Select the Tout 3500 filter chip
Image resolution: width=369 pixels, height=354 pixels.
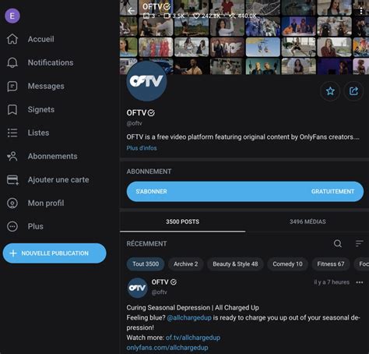coord(146,264)
